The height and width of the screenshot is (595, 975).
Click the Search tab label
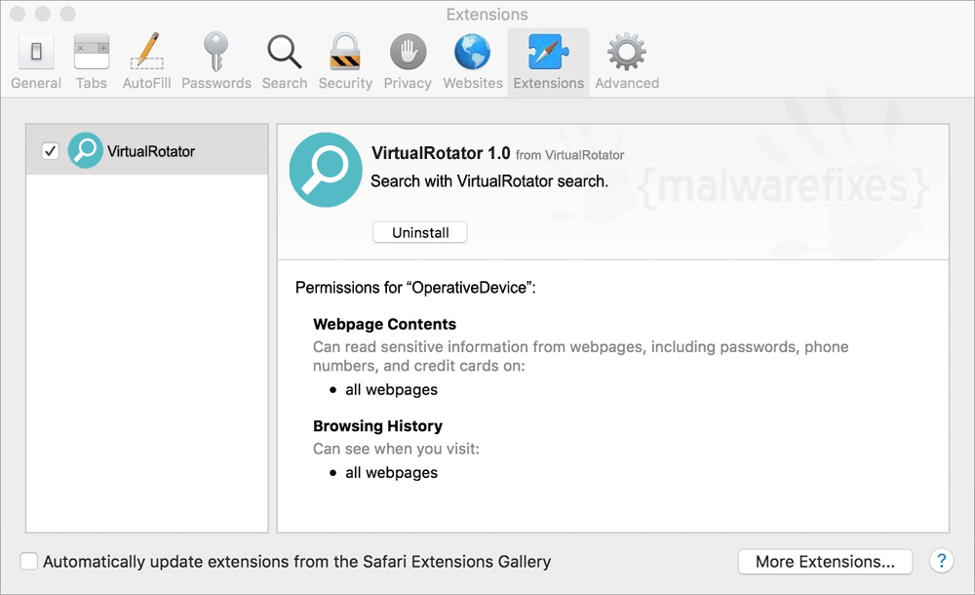click(284, 84)
